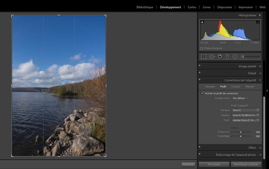Open the Modèle lens dropdown
Image resolution: width=269 pixels, height=169 pixels.
point(246,115)
